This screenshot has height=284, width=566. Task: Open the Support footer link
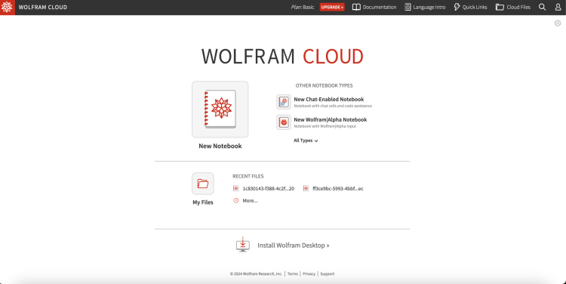tap(328, 274)
